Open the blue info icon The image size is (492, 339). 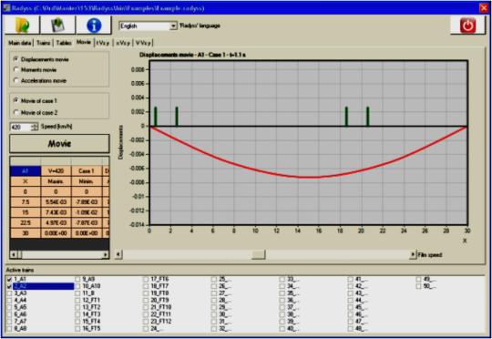(x=94, y=26)
